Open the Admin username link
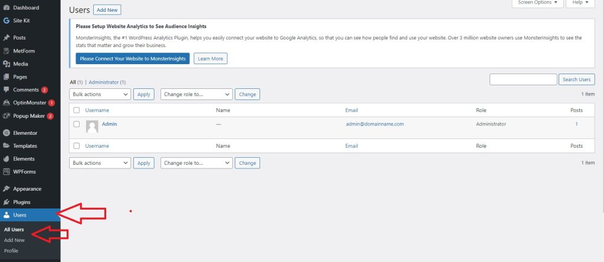This screenshot has width=604, height=262. [x=109, y=124]
